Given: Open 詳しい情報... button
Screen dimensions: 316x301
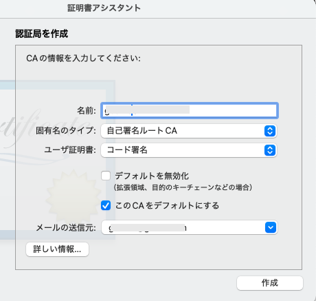Looking at the screenshot, I should click(x=57, y=249).
